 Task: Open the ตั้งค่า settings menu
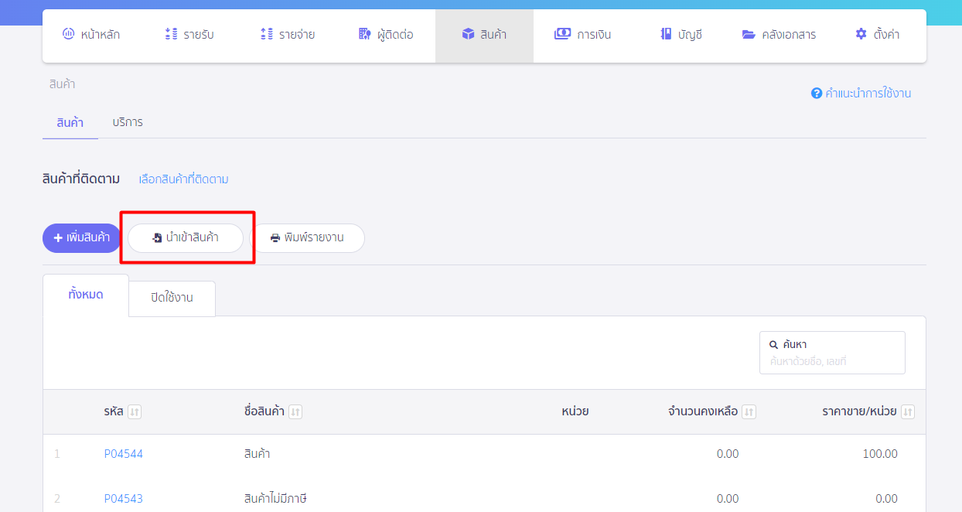click(877, 35)
